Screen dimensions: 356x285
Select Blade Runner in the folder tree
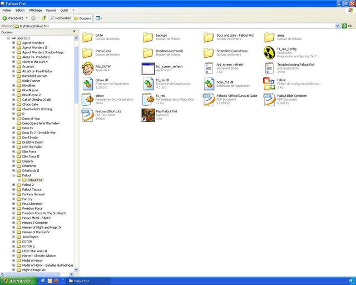point(31,81)
